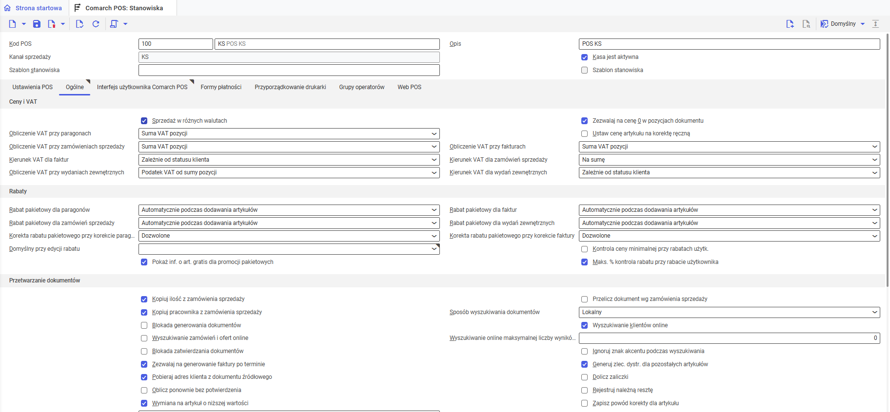Toggle Kasa jest aktywna checkbox

tap(584, 57)
